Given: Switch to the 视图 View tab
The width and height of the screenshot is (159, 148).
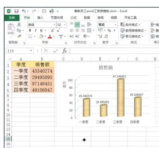Looking at the screenshot, I should point(114,18).
